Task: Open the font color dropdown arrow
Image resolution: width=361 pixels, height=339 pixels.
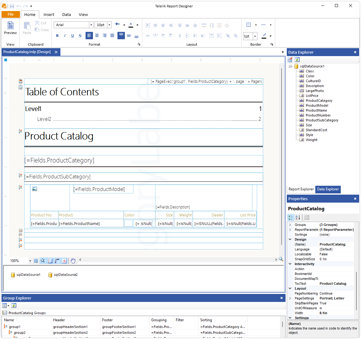Action: click(x=137, y=25)
